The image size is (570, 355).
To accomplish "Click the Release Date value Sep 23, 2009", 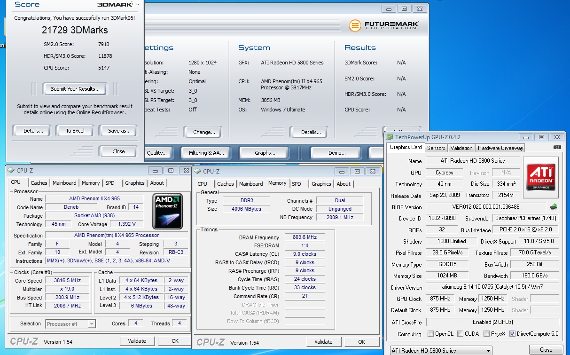I will pyautogui.click(x=444, y=195).
